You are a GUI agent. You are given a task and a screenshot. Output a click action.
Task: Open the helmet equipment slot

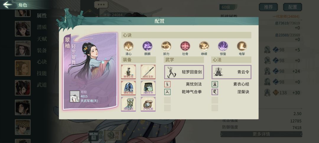128,72
